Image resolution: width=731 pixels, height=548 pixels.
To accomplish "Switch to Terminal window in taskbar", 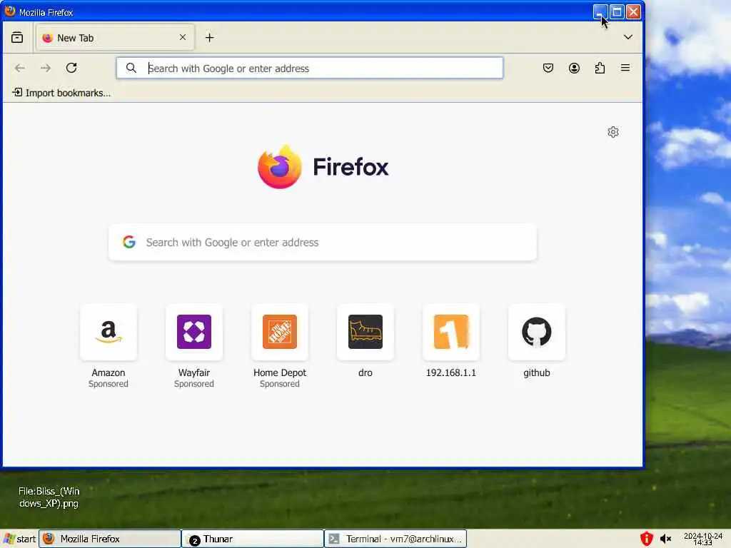I will pos(395,539).
